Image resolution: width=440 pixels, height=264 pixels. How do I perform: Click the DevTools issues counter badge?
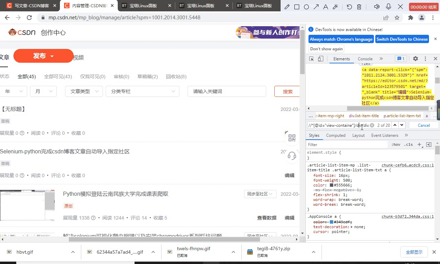coord(401,59)
